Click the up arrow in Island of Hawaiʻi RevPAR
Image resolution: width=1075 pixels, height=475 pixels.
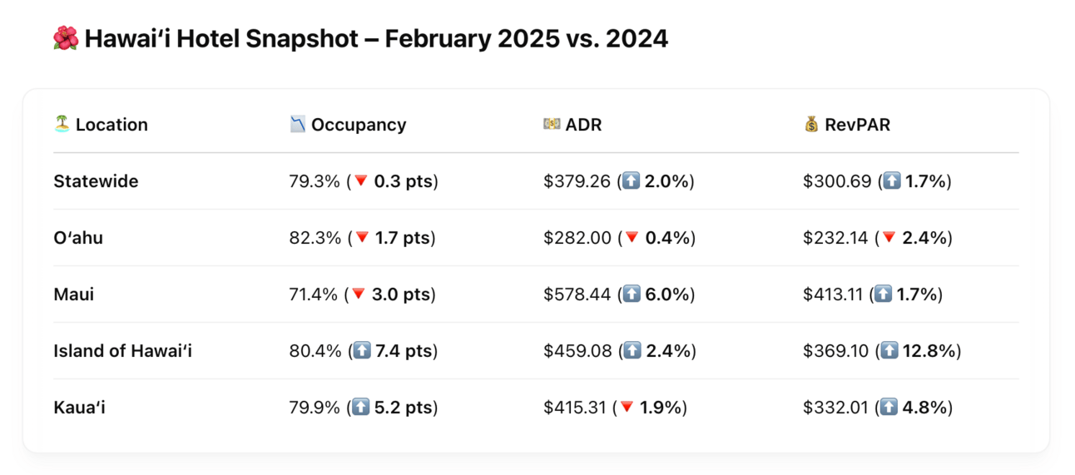click(x=890, y=351)
